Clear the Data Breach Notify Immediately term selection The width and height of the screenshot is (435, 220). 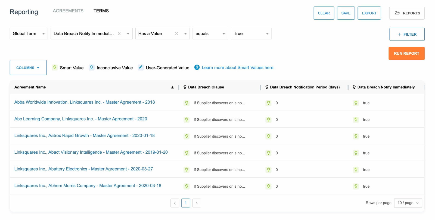click(119, 34)
